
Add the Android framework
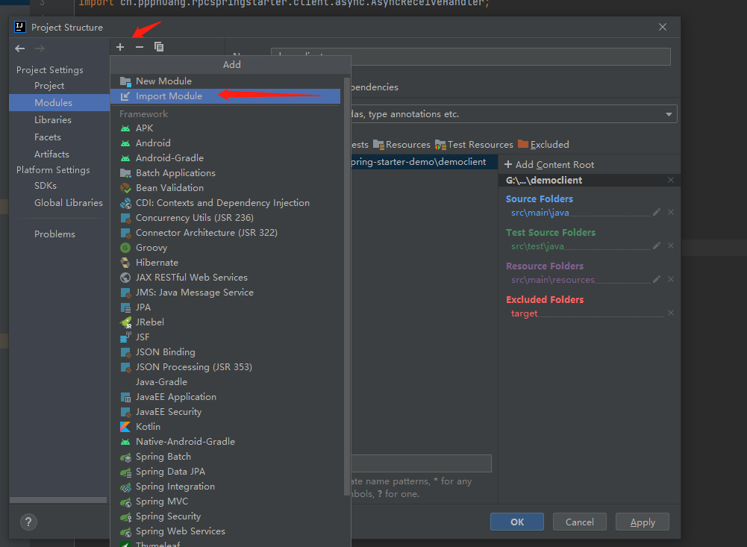[225, 143]
